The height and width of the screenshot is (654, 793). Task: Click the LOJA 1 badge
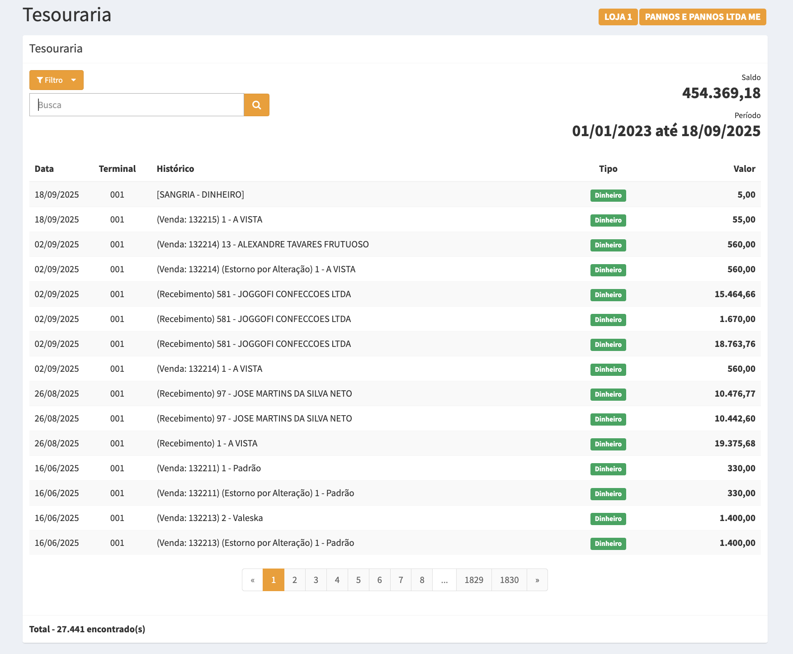click(x=618, y=17)
